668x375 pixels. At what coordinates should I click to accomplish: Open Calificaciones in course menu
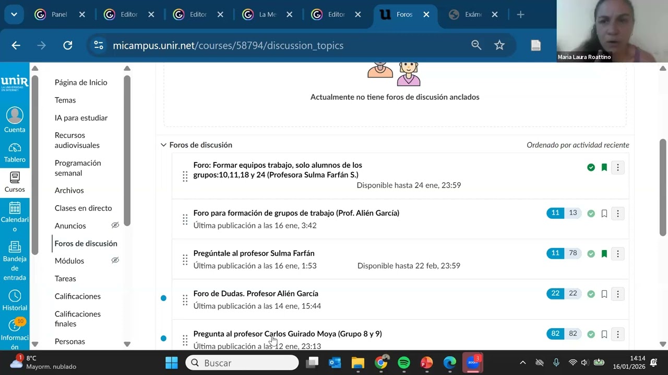coord(78,296)
